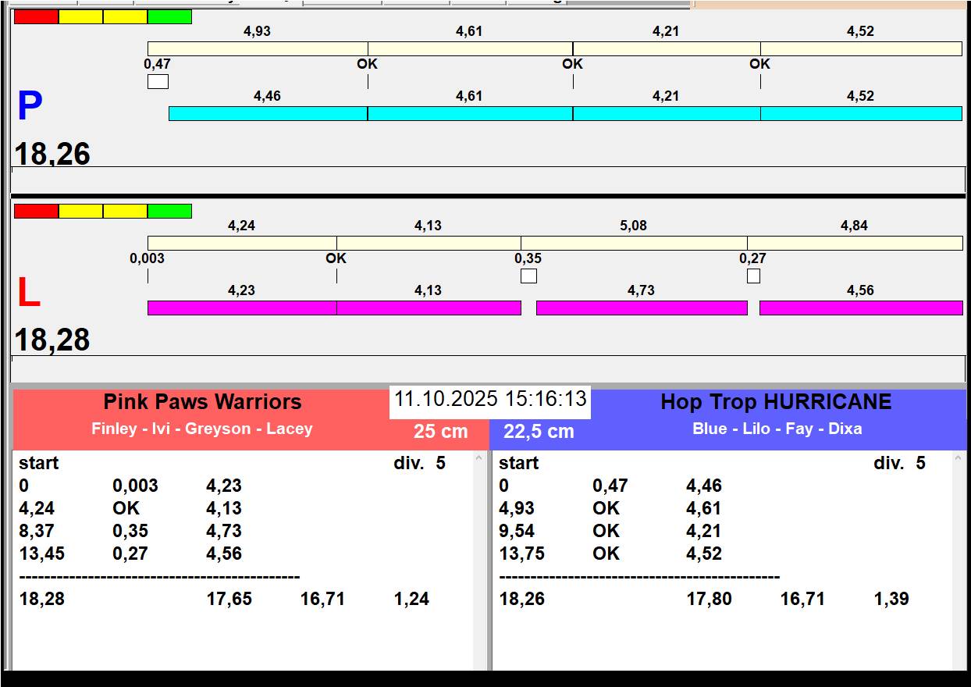Click the start header in the Hop Trop HURRICANE table

click(519, 463)
